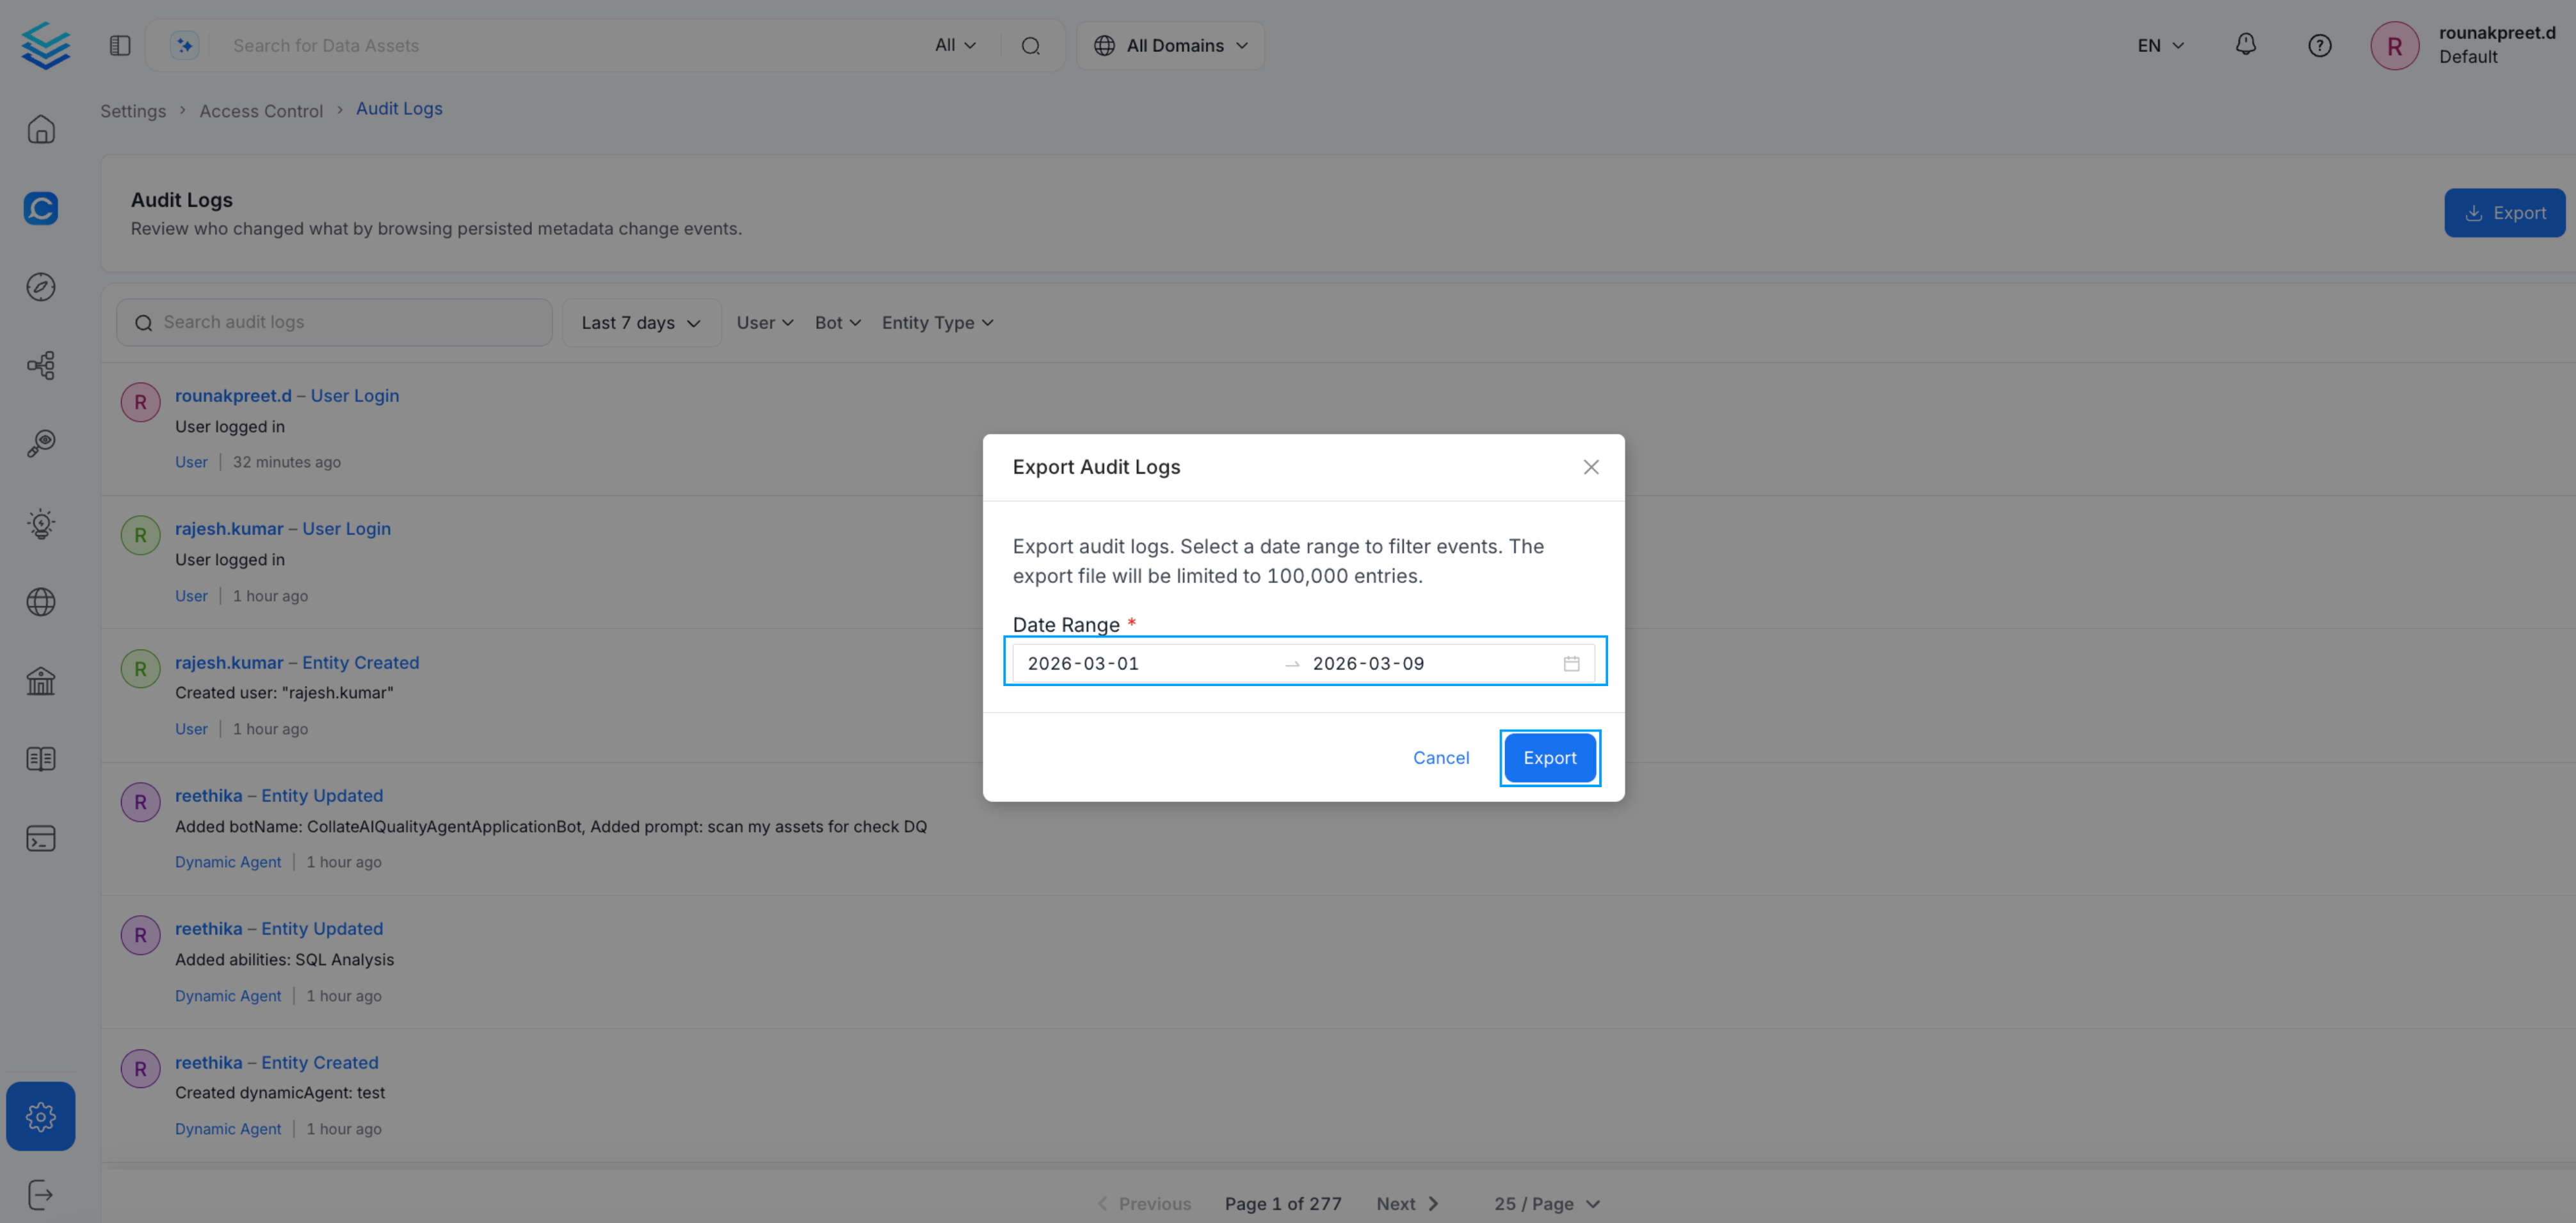
Task: Confirm export with the Export button
Action: (x=1549, y=757)
